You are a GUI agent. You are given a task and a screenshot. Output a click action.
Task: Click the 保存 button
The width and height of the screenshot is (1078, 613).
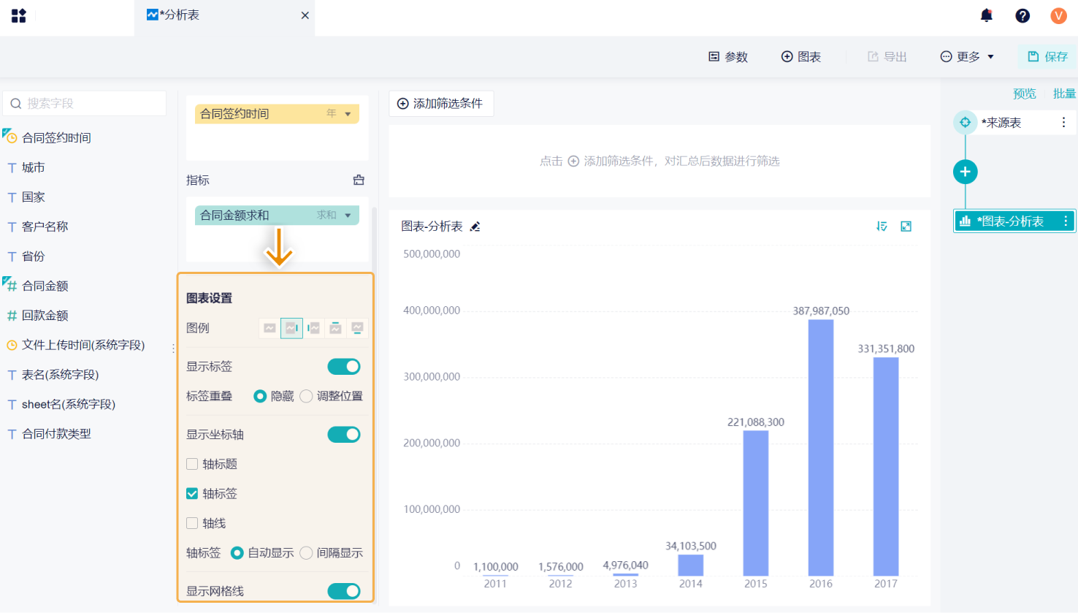(1048, 57)
